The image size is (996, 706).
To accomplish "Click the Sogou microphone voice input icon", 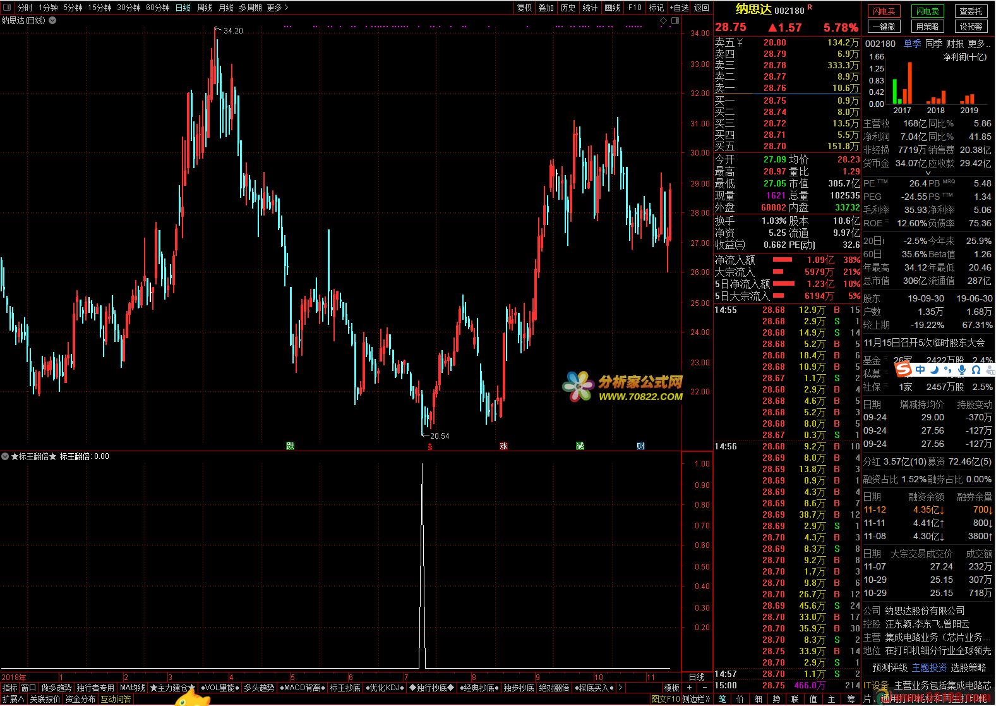I will (961, 370).
